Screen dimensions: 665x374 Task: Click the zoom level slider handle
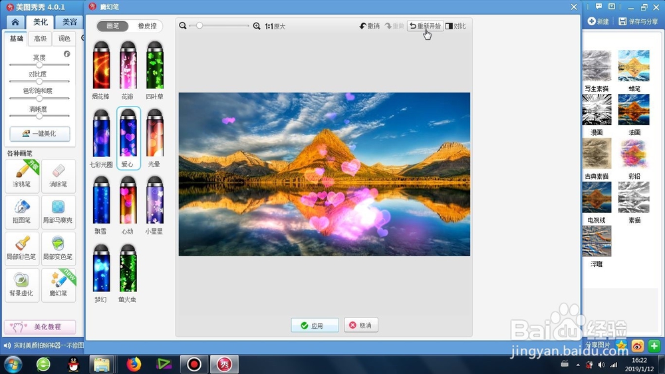(x=199, y=26)
